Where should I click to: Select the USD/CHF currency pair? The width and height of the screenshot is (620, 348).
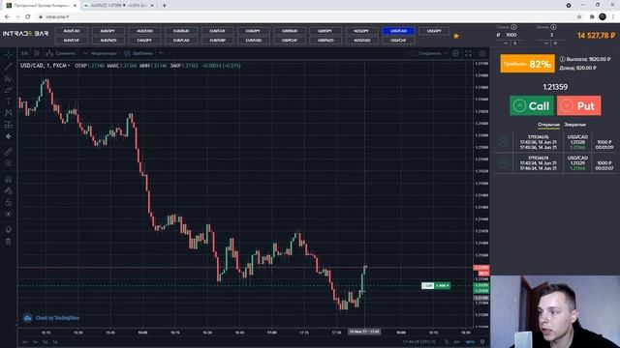398,41
